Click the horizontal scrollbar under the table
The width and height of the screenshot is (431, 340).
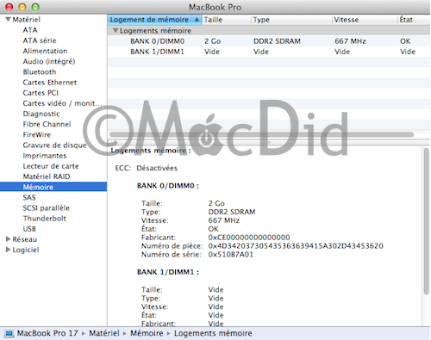pos(261,134)
